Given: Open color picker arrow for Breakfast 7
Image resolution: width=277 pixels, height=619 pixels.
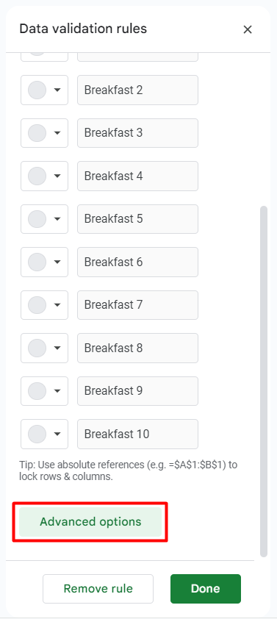Looking at the screenshot, I should pyautogui.click(x=57, y=305).
